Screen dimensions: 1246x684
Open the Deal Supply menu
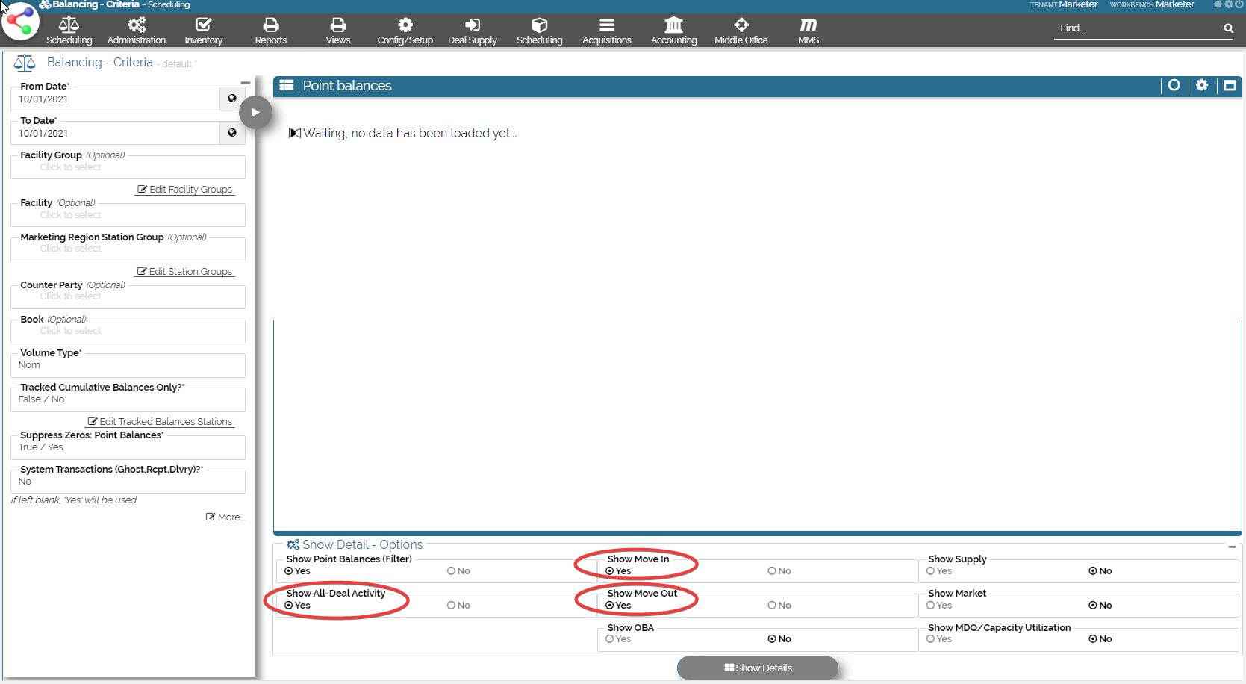[x=472, y=31]
